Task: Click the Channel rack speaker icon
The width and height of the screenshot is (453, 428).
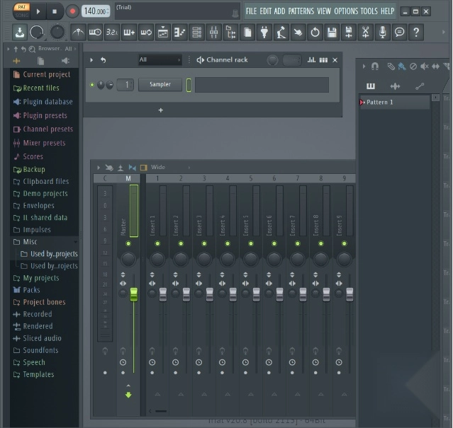Action: point(200,60)
